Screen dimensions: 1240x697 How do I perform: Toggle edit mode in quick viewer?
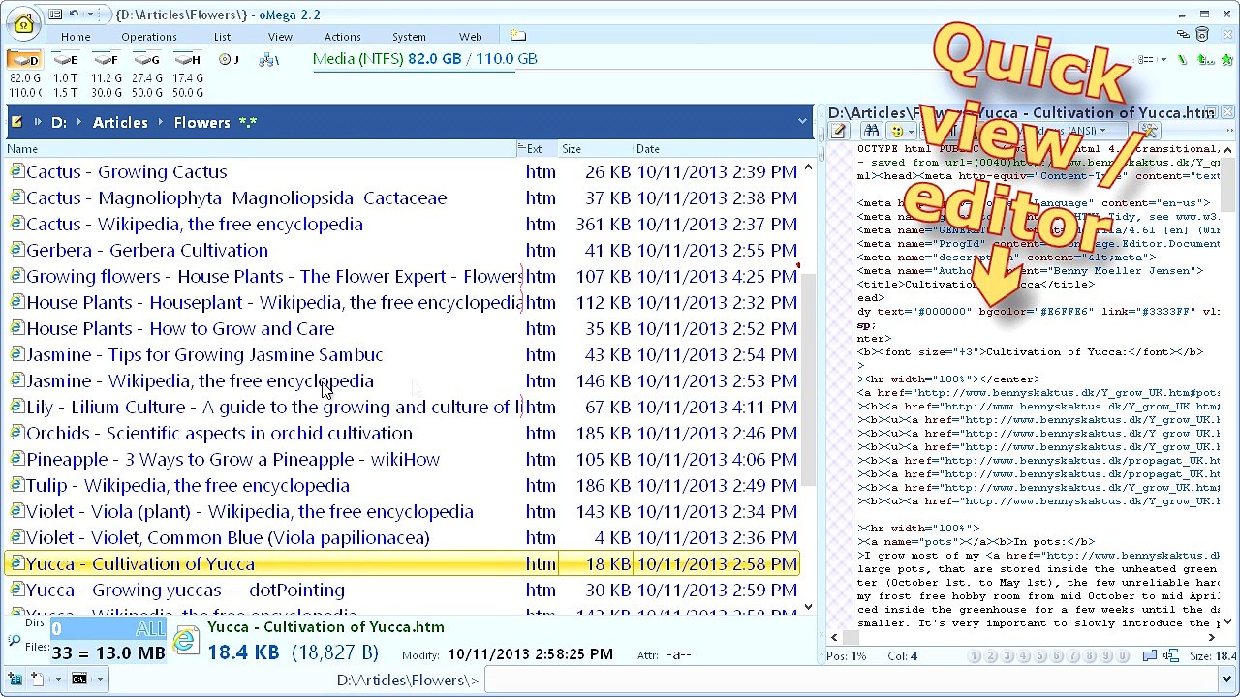tap(839, 132)
